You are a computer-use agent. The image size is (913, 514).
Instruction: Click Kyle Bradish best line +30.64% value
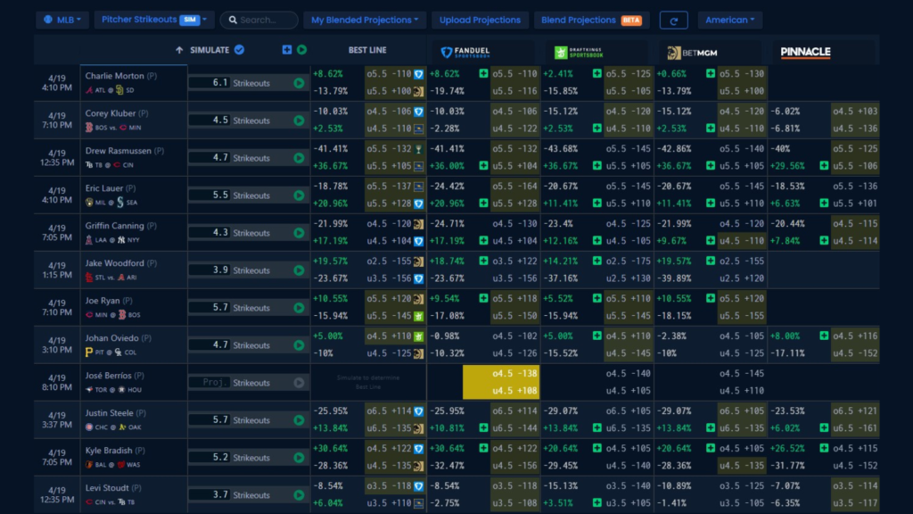[330, 448]
